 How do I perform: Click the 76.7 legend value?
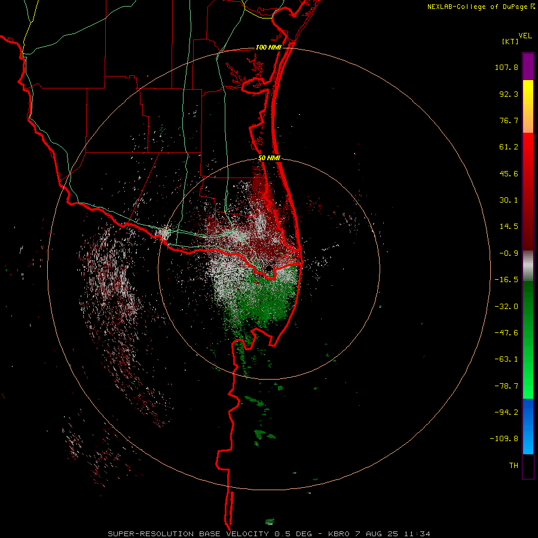[x=509, y=120]
